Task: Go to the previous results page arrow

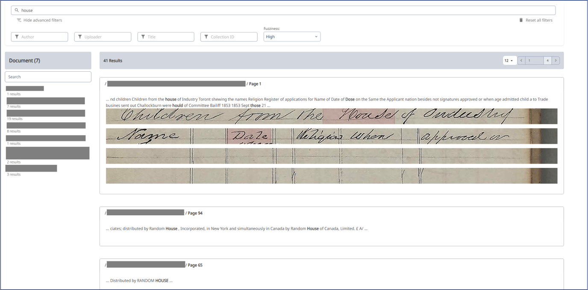Action: click(x=521, y=61)
